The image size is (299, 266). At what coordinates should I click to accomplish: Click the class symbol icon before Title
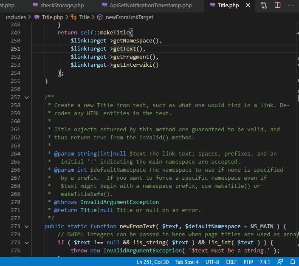pos(73,17)
